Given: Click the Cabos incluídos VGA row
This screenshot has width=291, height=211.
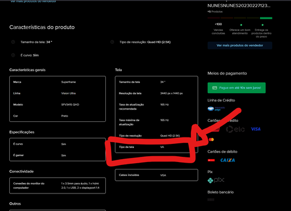Looking at the screenshot, I should tap(157, 175).
